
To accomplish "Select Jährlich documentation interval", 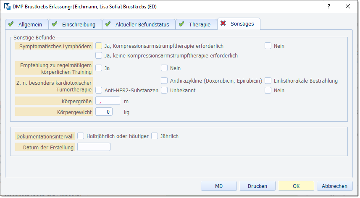I will pyautogui.click(x=155, y=136).
